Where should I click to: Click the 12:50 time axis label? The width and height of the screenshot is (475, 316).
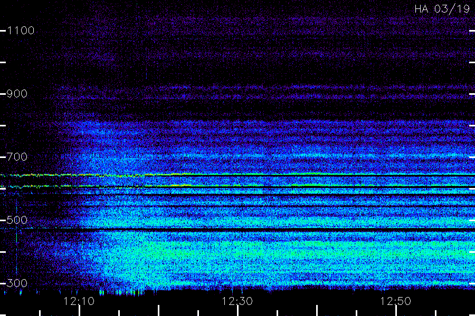(396, 301)
